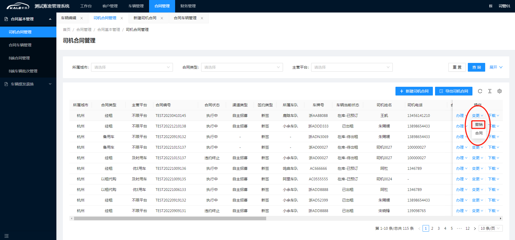Open 司管01 user menu
515x240 pixels.
coord(504,6)
